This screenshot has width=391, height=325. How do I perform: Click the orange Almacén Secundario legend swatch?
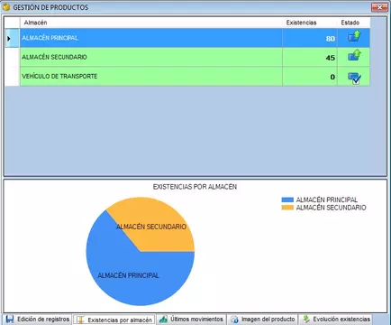(x=287, y=208)
